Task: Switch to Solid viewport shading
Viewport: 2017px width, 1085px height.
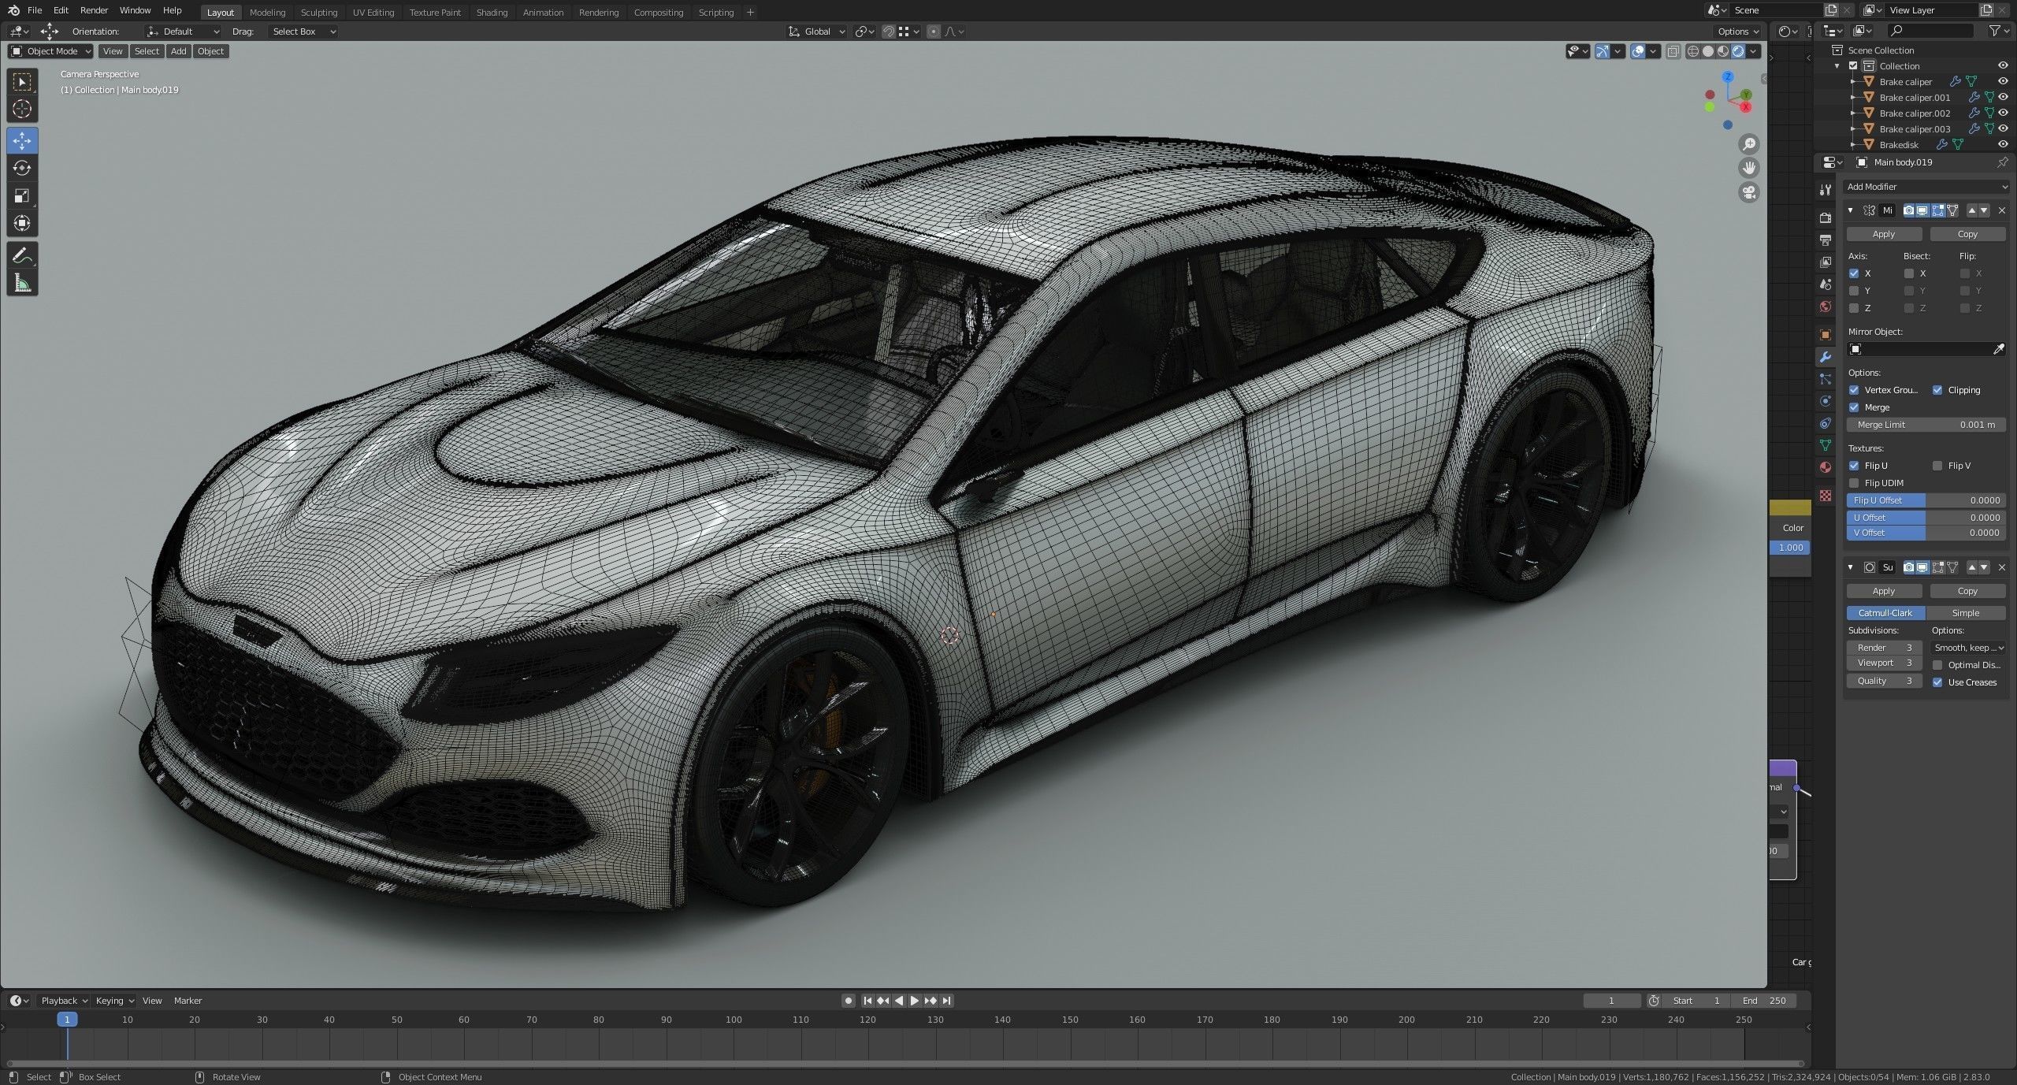Action: pyautogui.click(x=1708, y=51)
